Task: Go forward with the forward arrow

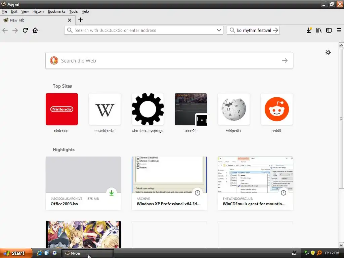Action: coord(15,30)
